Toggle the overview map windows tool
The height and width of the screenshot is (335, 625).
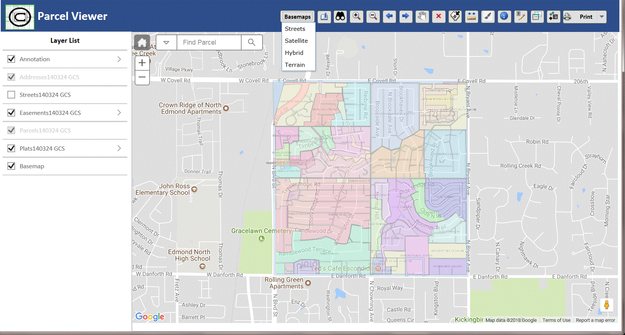[x=537, y=17]
